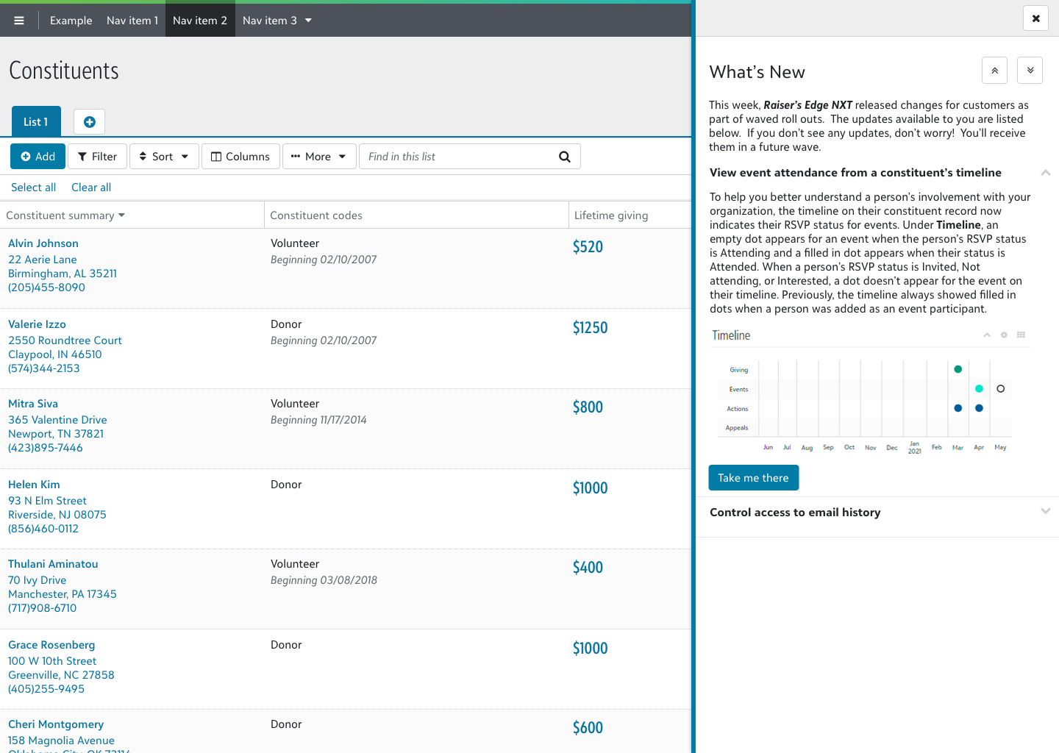The width and height of the screenshot is (1059, 753).
Task: Collapse View event attendance section
Action: click(1045, 173)
